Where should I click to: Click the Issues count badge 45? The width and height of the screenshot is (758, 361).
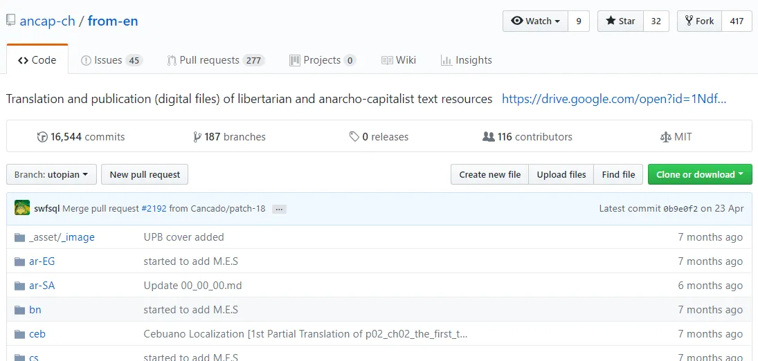click(134, 60)
